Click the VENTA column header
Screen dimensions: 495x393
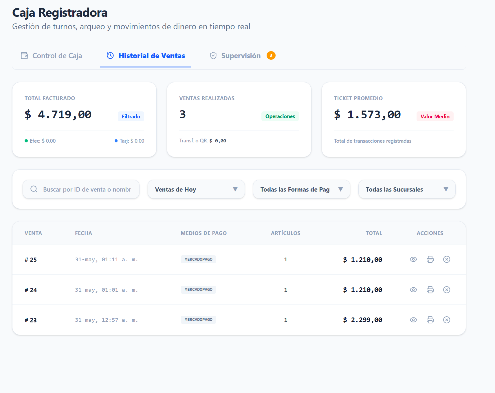pos(33,233)
